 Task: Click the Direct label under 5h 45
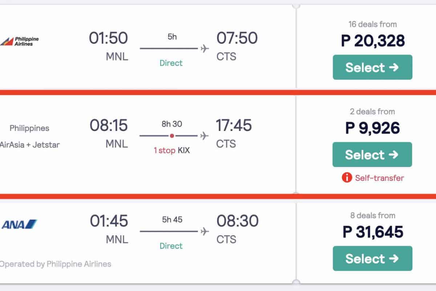click(x=171, y=246)
